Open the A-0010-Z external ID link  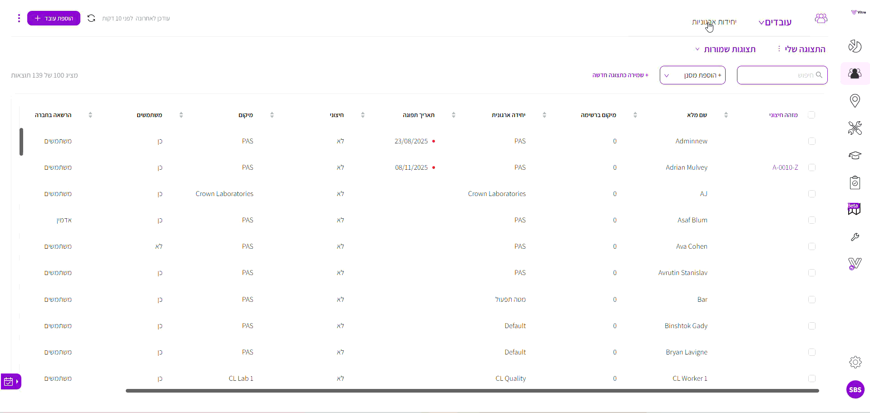[785, 167]
